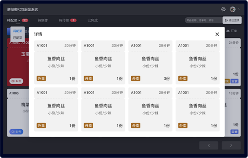Close the 详情 dialog

click(x=217, y=34)
